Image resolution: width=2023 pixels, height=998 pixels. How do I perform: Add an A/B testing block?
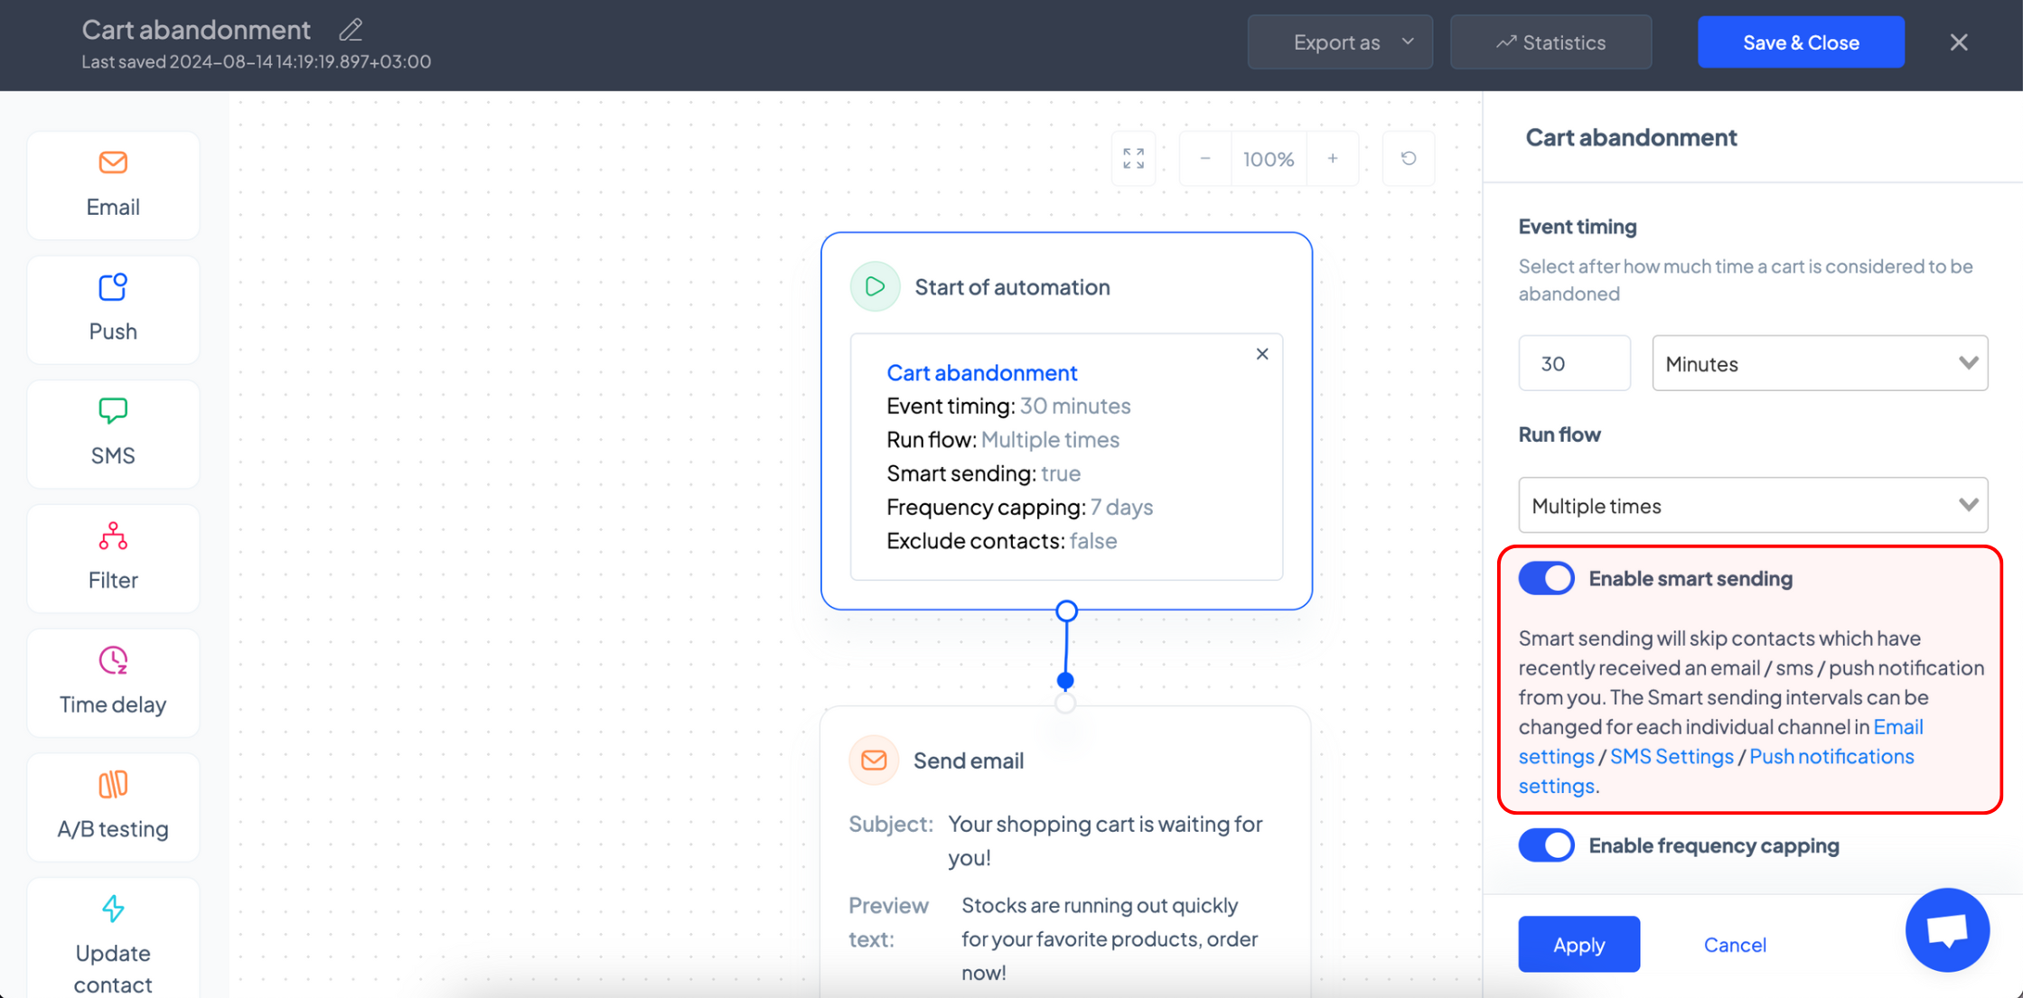[x=113, y=807]
